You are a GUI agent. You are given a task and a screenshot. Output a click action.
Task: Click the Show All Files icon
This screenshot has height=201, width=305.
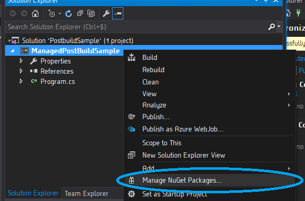pyautogui.click(x=91, y=14)
